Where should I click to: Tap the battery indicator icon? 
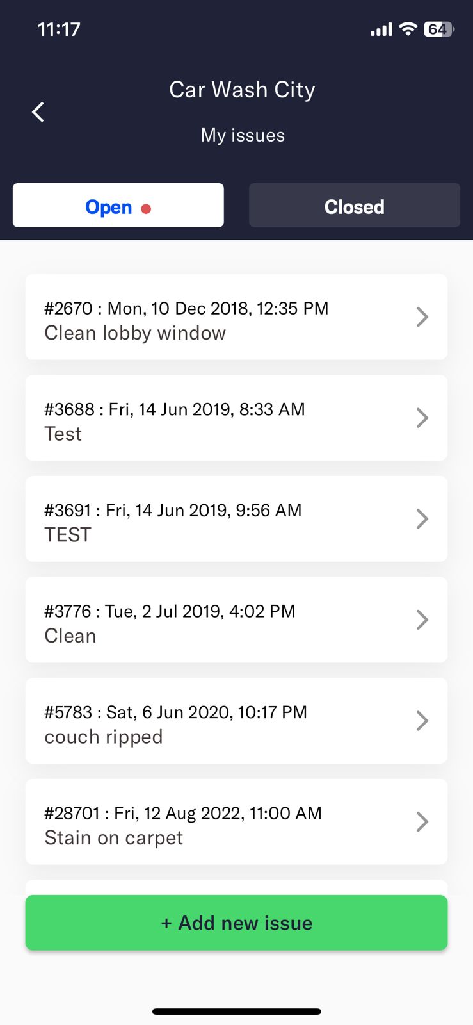pyautogui.click(x=438, y=29)
